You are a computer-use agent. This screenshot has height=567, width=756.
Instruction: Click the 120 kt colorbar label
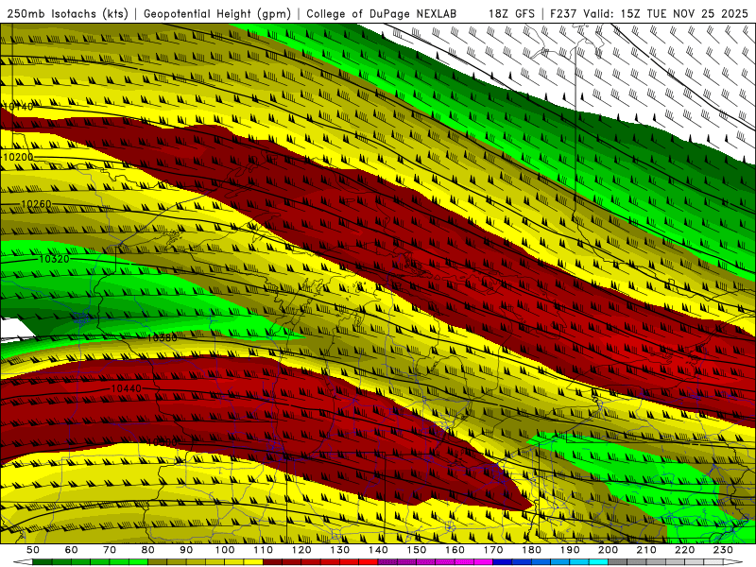[301, 550]
